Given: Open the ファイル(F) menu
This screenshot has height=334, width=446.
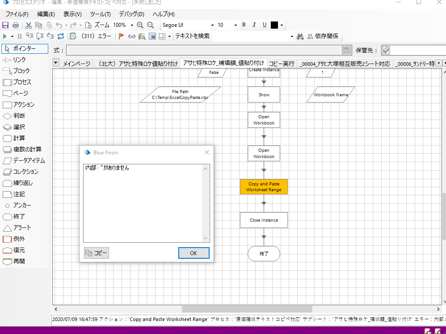Looking at the screenshot, I should pyautogui.click(x=17, y=14).
